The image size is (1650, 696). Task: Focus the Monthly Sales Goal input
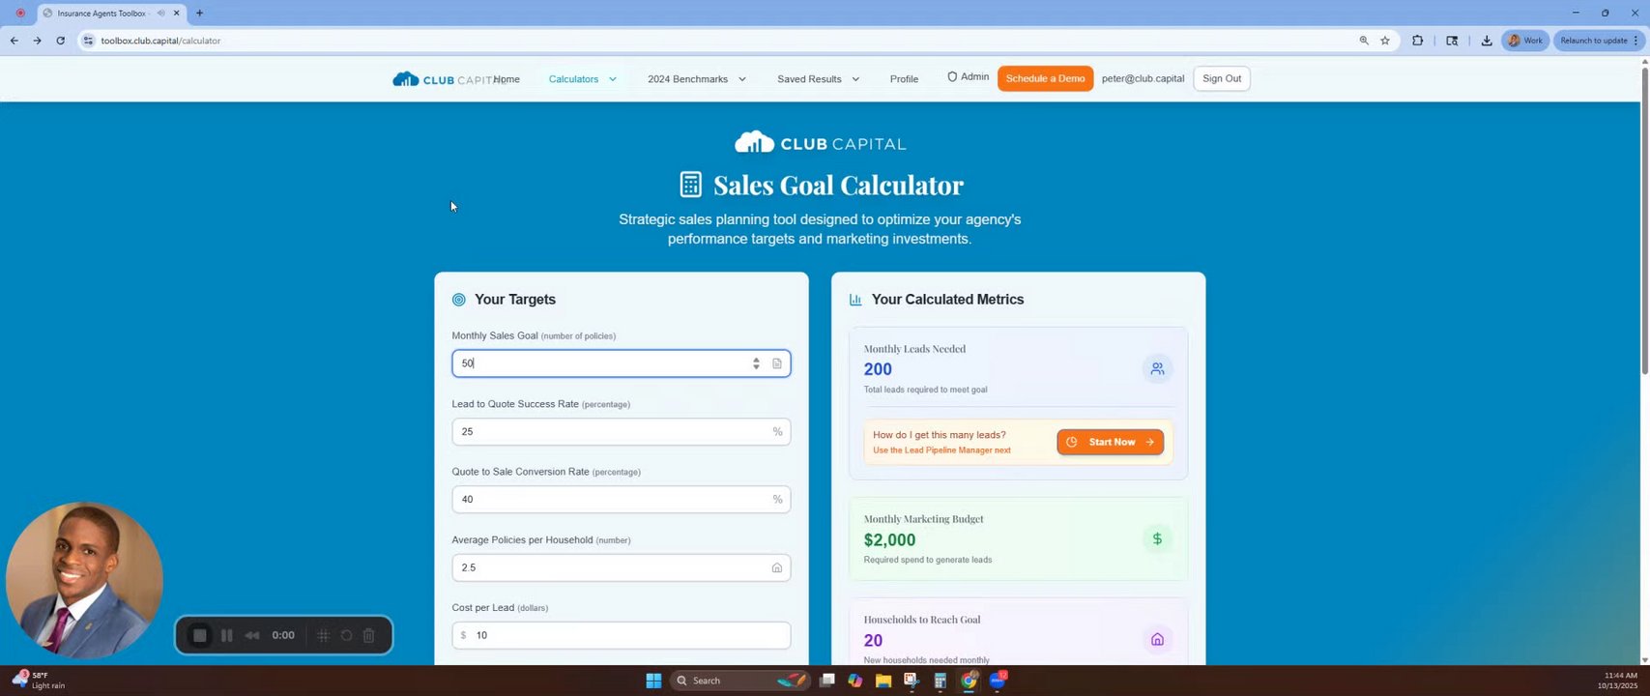coord(621,363)
